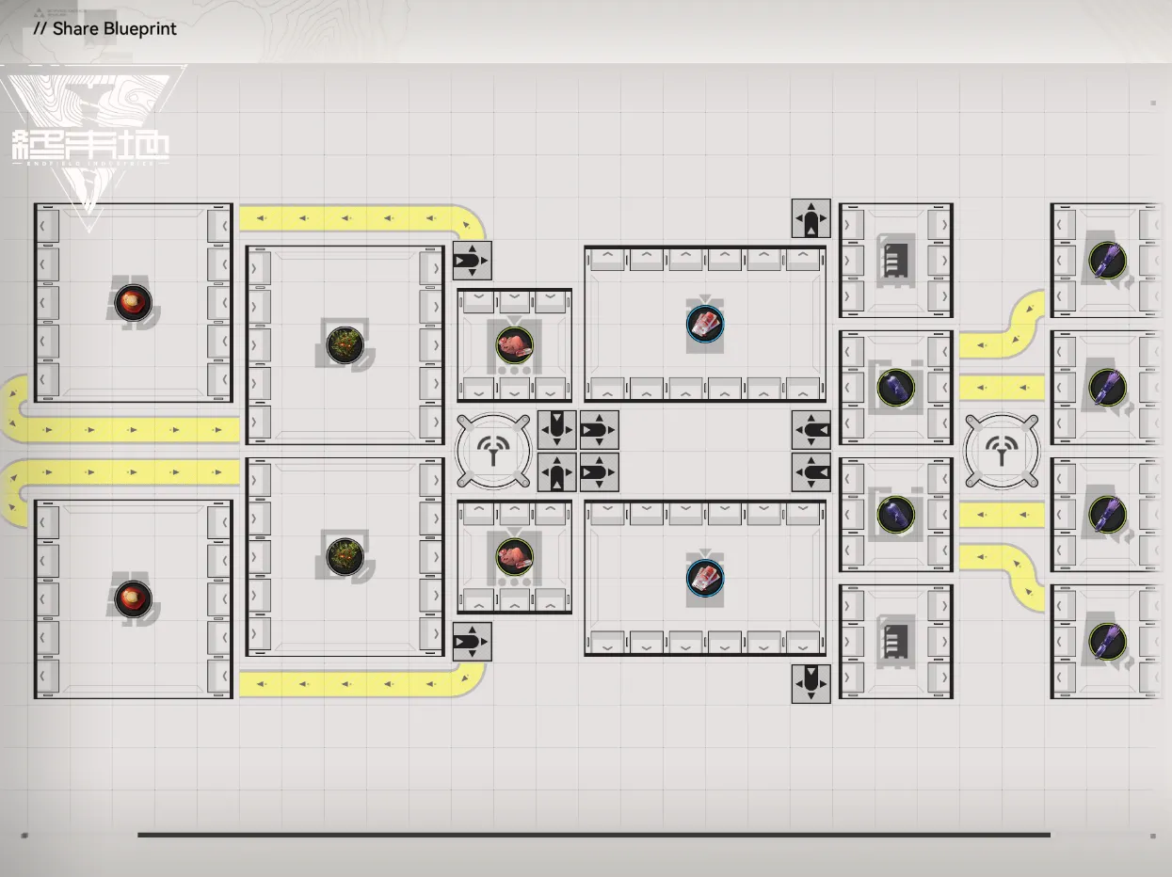Select the lower red bowl item icon
1172x877 pixels.
pyautogui.click(x=133, y=598)
